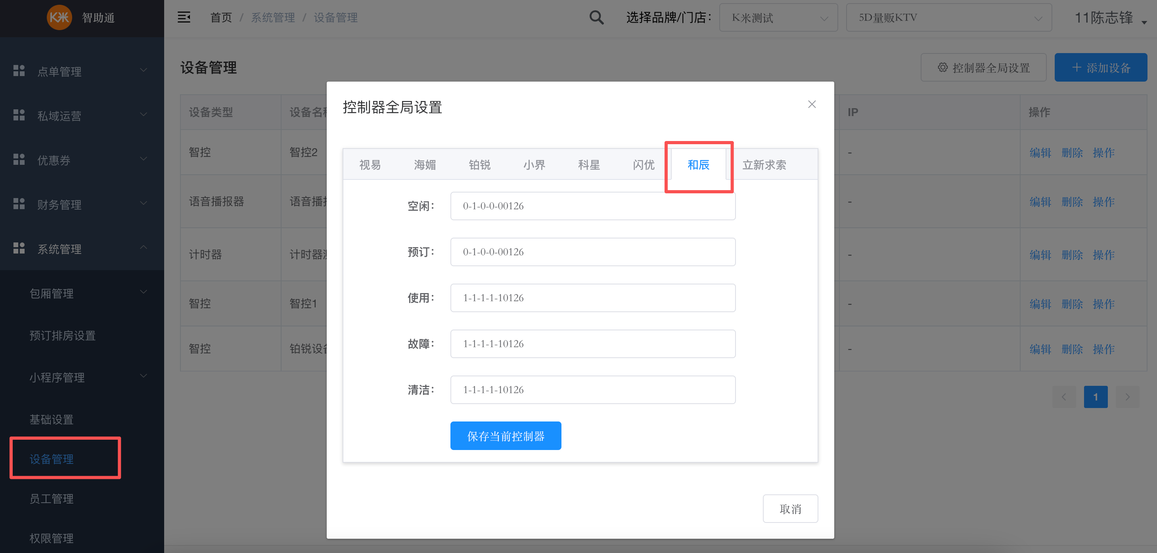Viewport: 1157px width, 553px height.
Task: Click the 取消 button
Action: [790, 509]
